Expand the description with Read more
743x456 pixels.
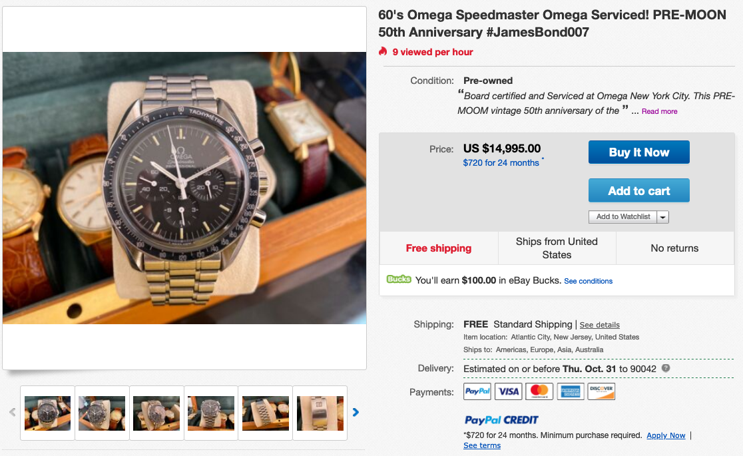click(659, 112)
